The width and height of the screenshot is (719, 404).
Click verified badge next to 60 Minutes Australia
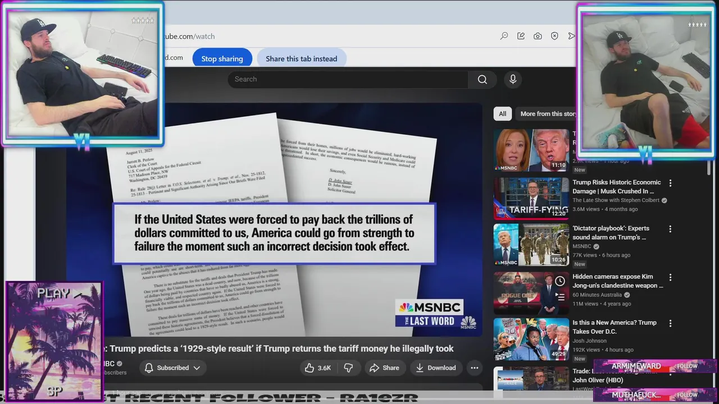(x=627, y=295)
